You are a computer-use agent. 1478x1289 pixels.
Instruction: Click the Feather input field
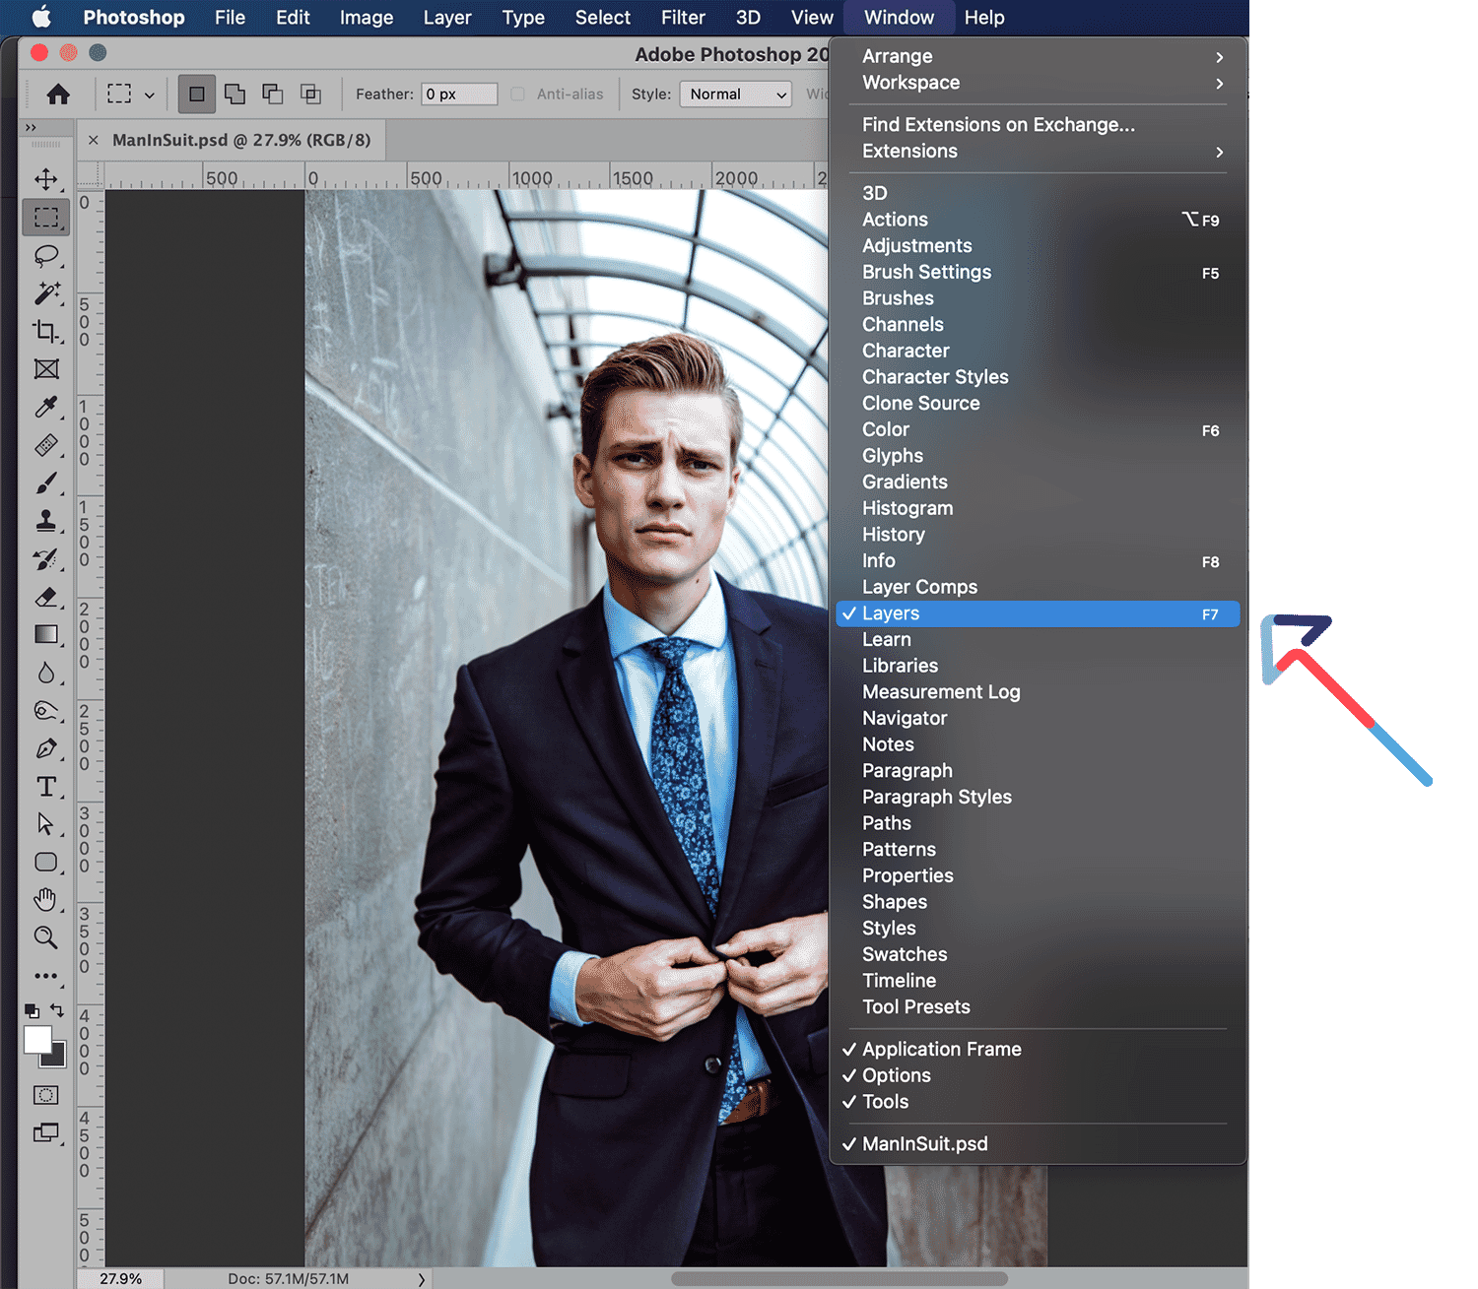point(459,95)
